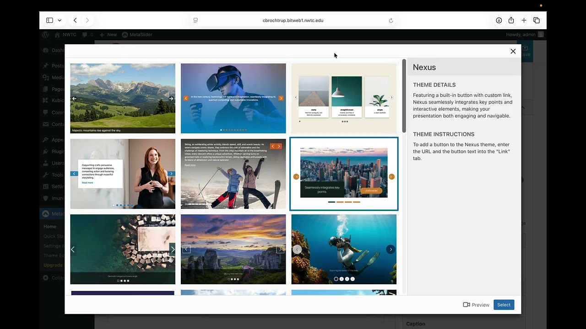Viewport: 586px width, 329px height.
Task: Choose the VR headset theme thumbnail
Action: (x=233, y=98)
